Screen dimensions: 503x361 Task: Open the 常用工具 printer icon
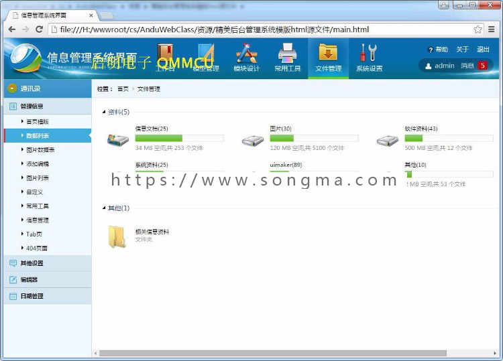click(x=288, y=53)
